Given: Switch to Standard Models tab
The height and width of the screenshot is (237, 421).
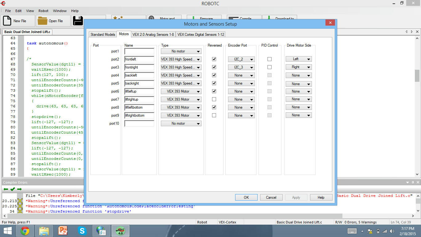Looking at the screenshot, I should coord(103,35).
